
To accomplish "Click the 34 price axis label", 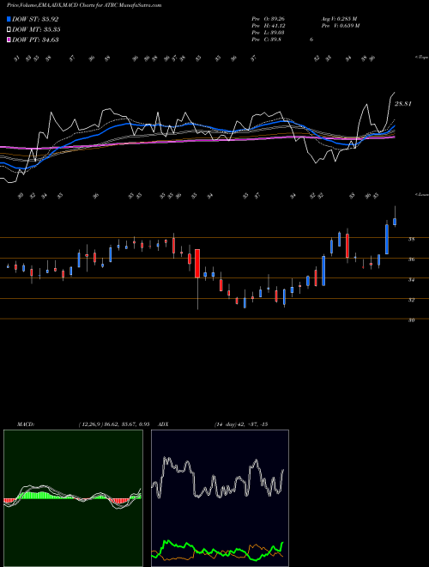I will click(x=412, y=279).
